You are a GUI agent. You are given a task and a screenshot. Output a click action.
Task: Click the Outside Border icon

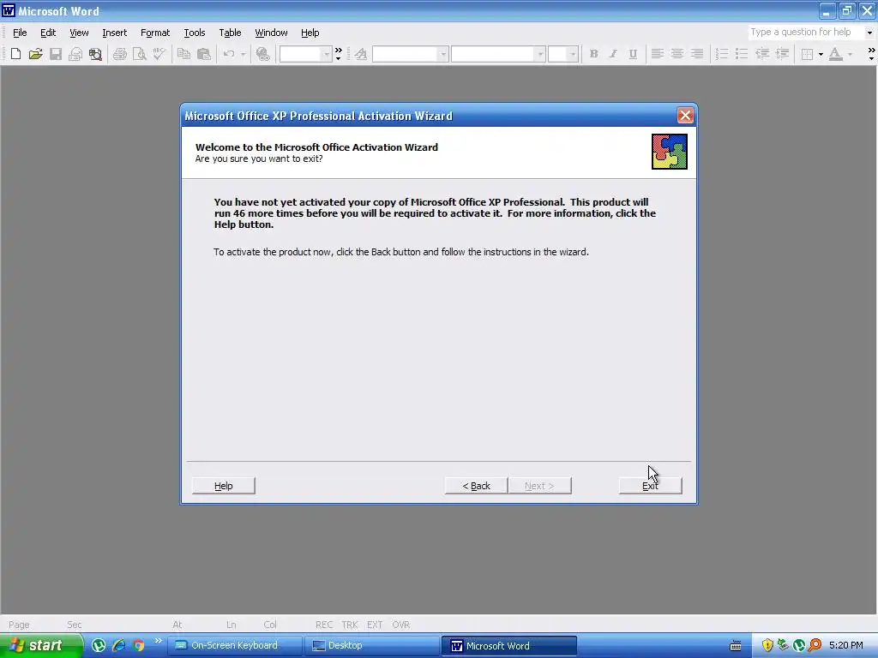coord(807,54)
